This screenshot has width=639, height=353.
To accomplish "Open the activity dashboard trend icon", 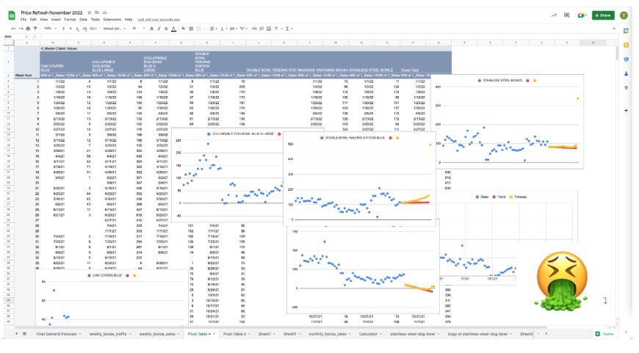I will (x=554, y=15).
